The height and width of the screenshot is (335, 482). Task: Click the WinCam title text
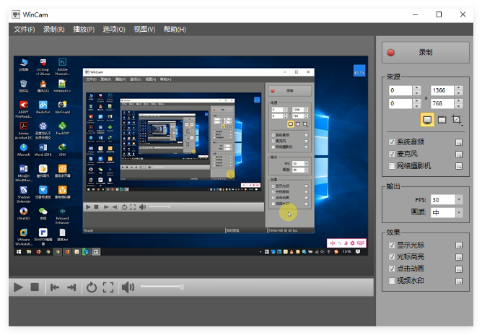pyautogui.click(x=35, y=14)
